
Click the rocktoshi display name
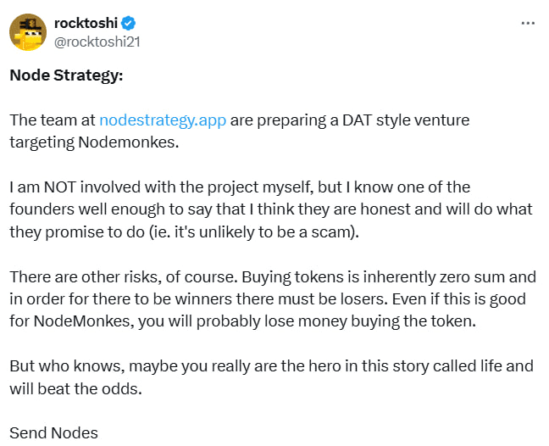click(86, 23)
